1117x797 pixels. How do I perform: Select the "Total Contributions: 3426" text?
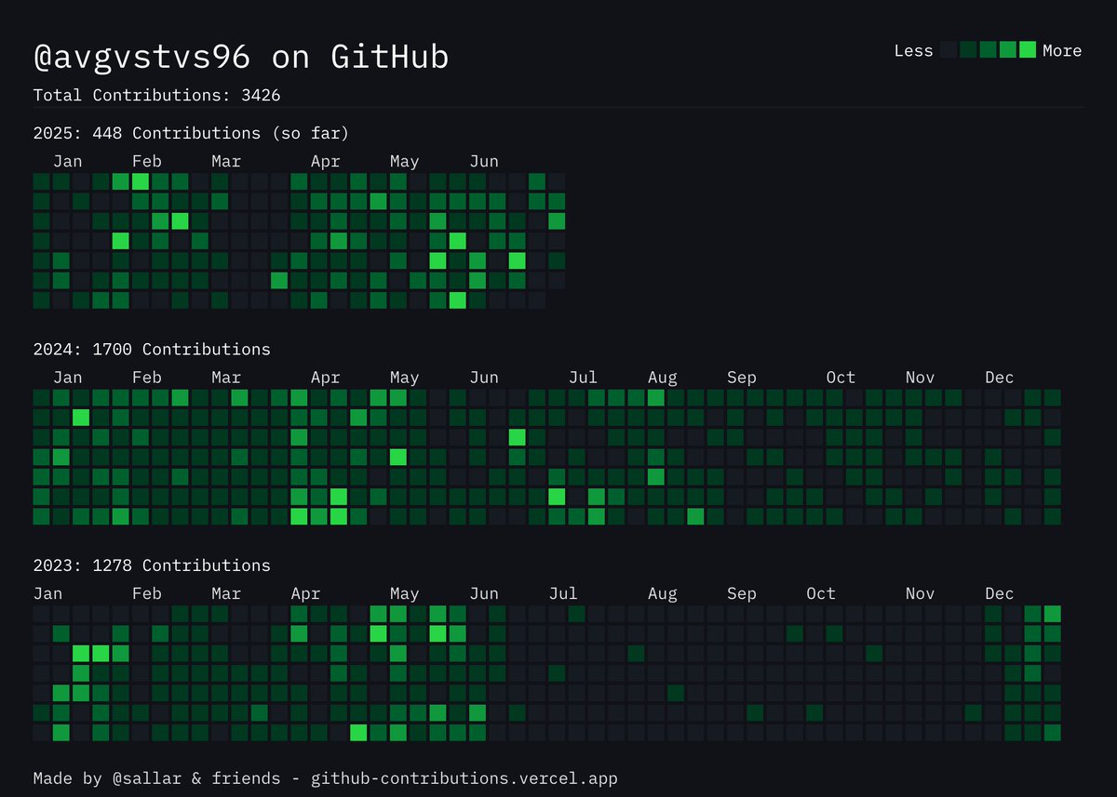click(156, 95)
